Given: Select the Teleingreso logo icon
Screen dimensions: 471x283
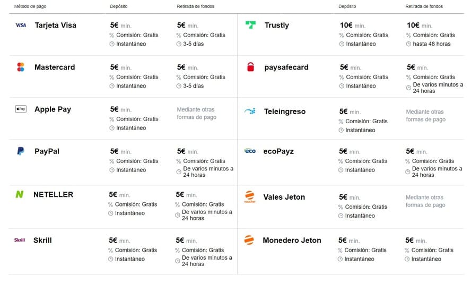Looking at the screenshot, I should (x=250, y=112).
